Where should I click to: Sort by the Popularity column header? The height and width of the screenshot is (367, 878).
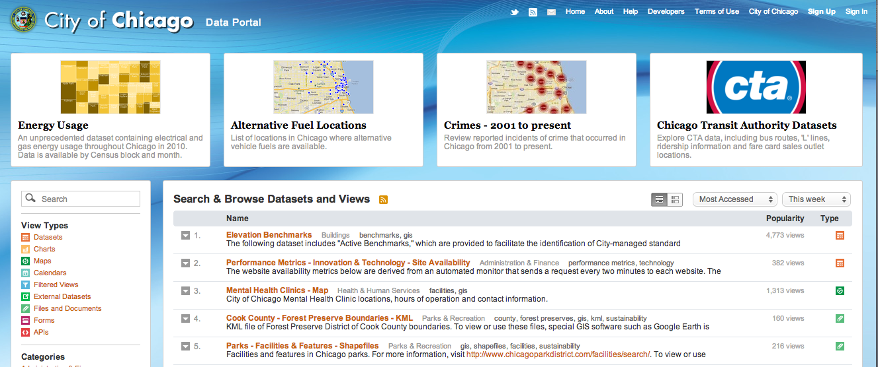(x=785, y=218)
